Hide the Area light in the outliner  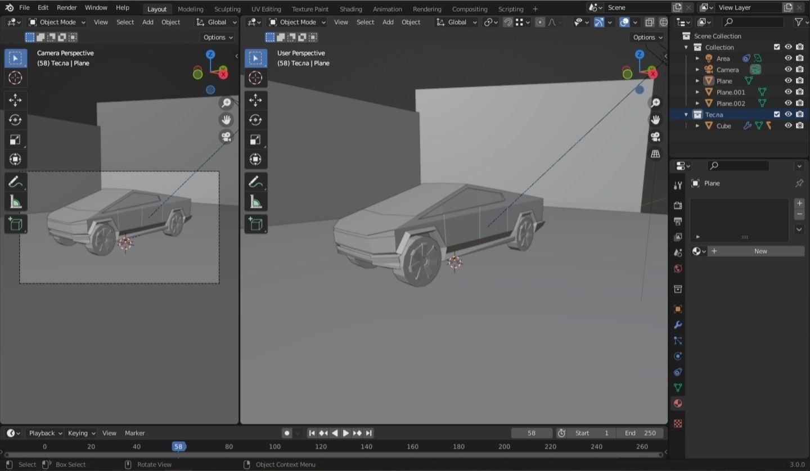pyautogui.click(x=788, y=58)
